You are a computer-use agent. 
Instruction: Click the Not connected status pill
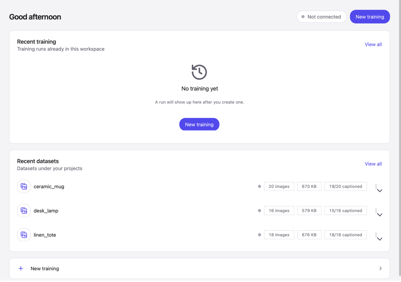[321, 17]
